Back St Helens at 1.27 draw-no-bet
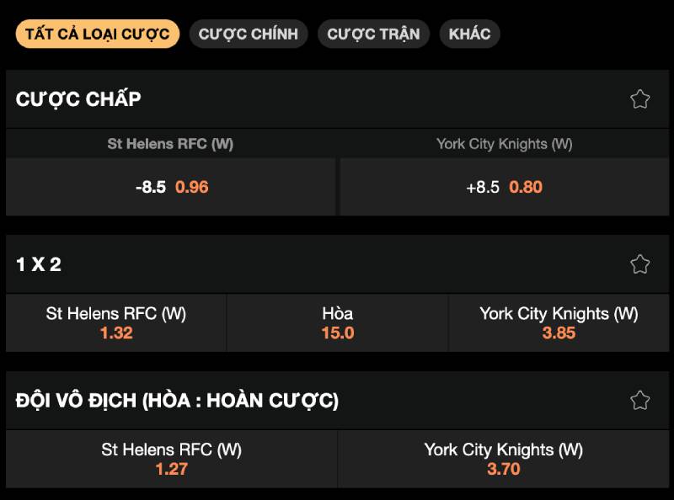The height and width of the screenshot is (500, 674). [171, 460]
